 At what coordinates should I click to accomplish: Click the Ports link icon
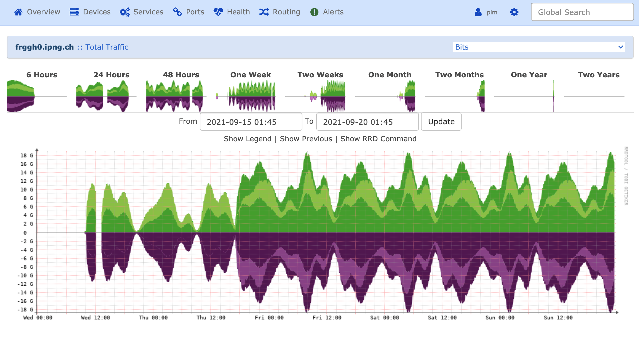pos(177,12)
